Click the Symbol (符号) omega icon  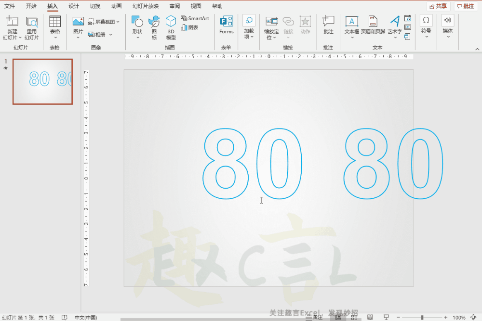pyautogui.click(x=426, y=20)
